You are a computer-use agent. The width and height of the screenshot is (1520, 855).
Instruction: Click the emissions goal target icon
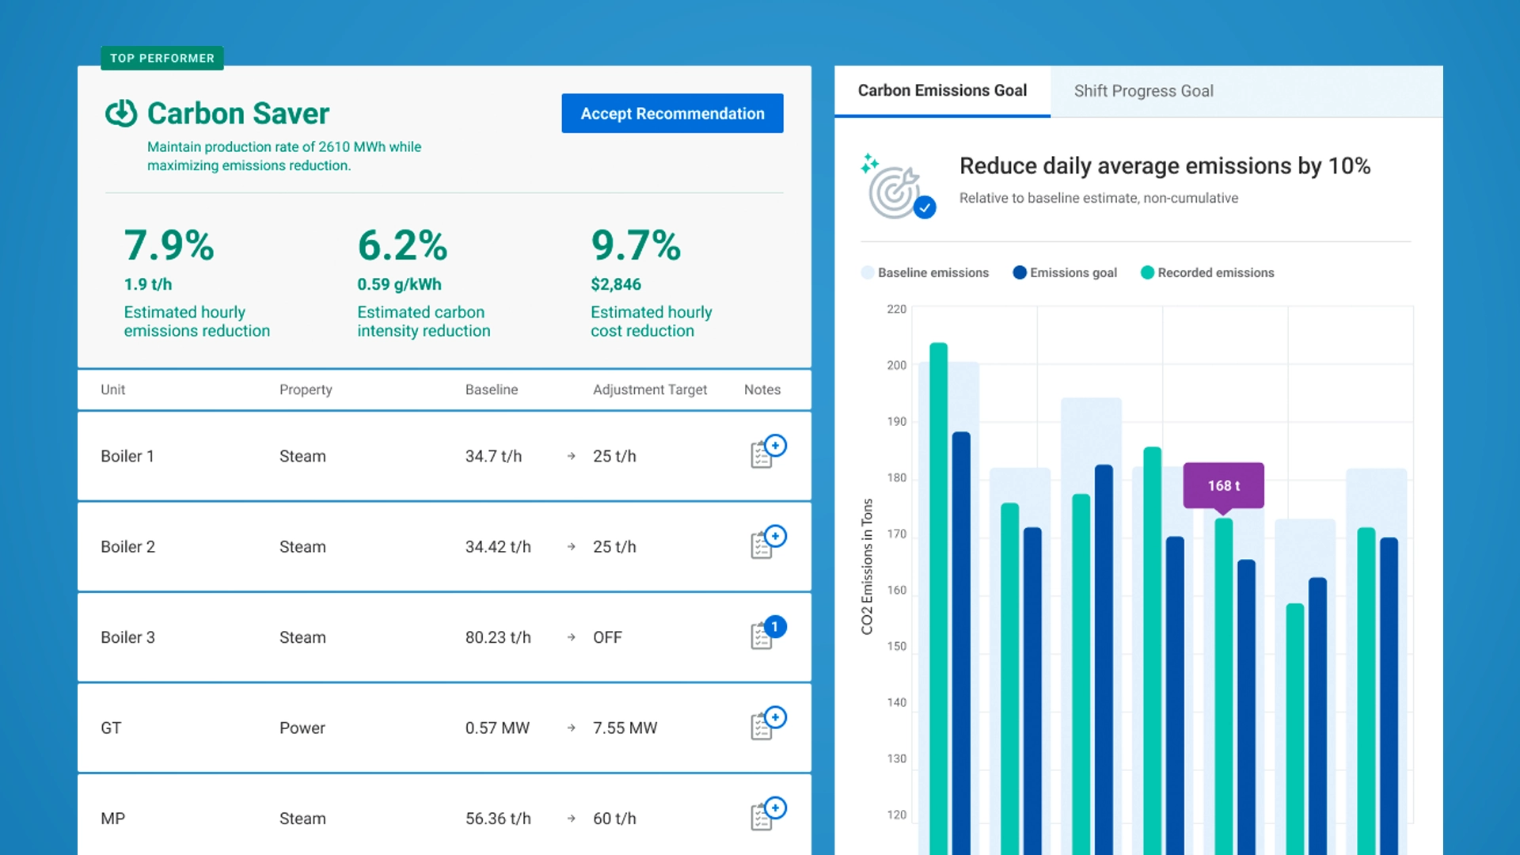(899, 187)
